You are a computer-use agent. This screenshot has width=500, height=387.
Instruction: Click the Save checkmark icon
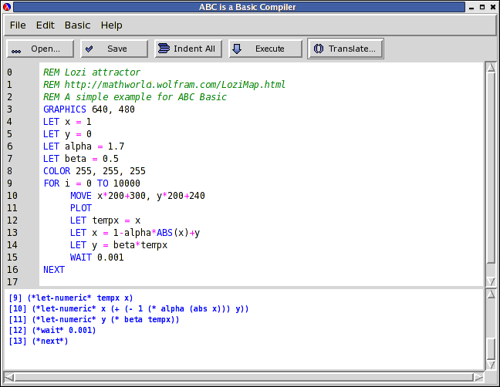(x=90, y=49)
